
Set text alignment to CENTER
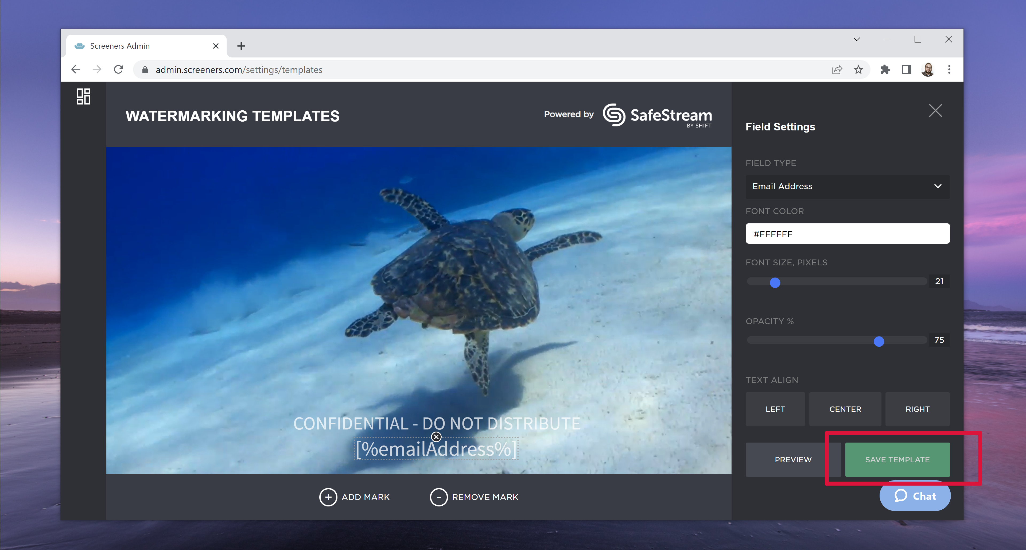pyautogui.click(x=845, y=409)
